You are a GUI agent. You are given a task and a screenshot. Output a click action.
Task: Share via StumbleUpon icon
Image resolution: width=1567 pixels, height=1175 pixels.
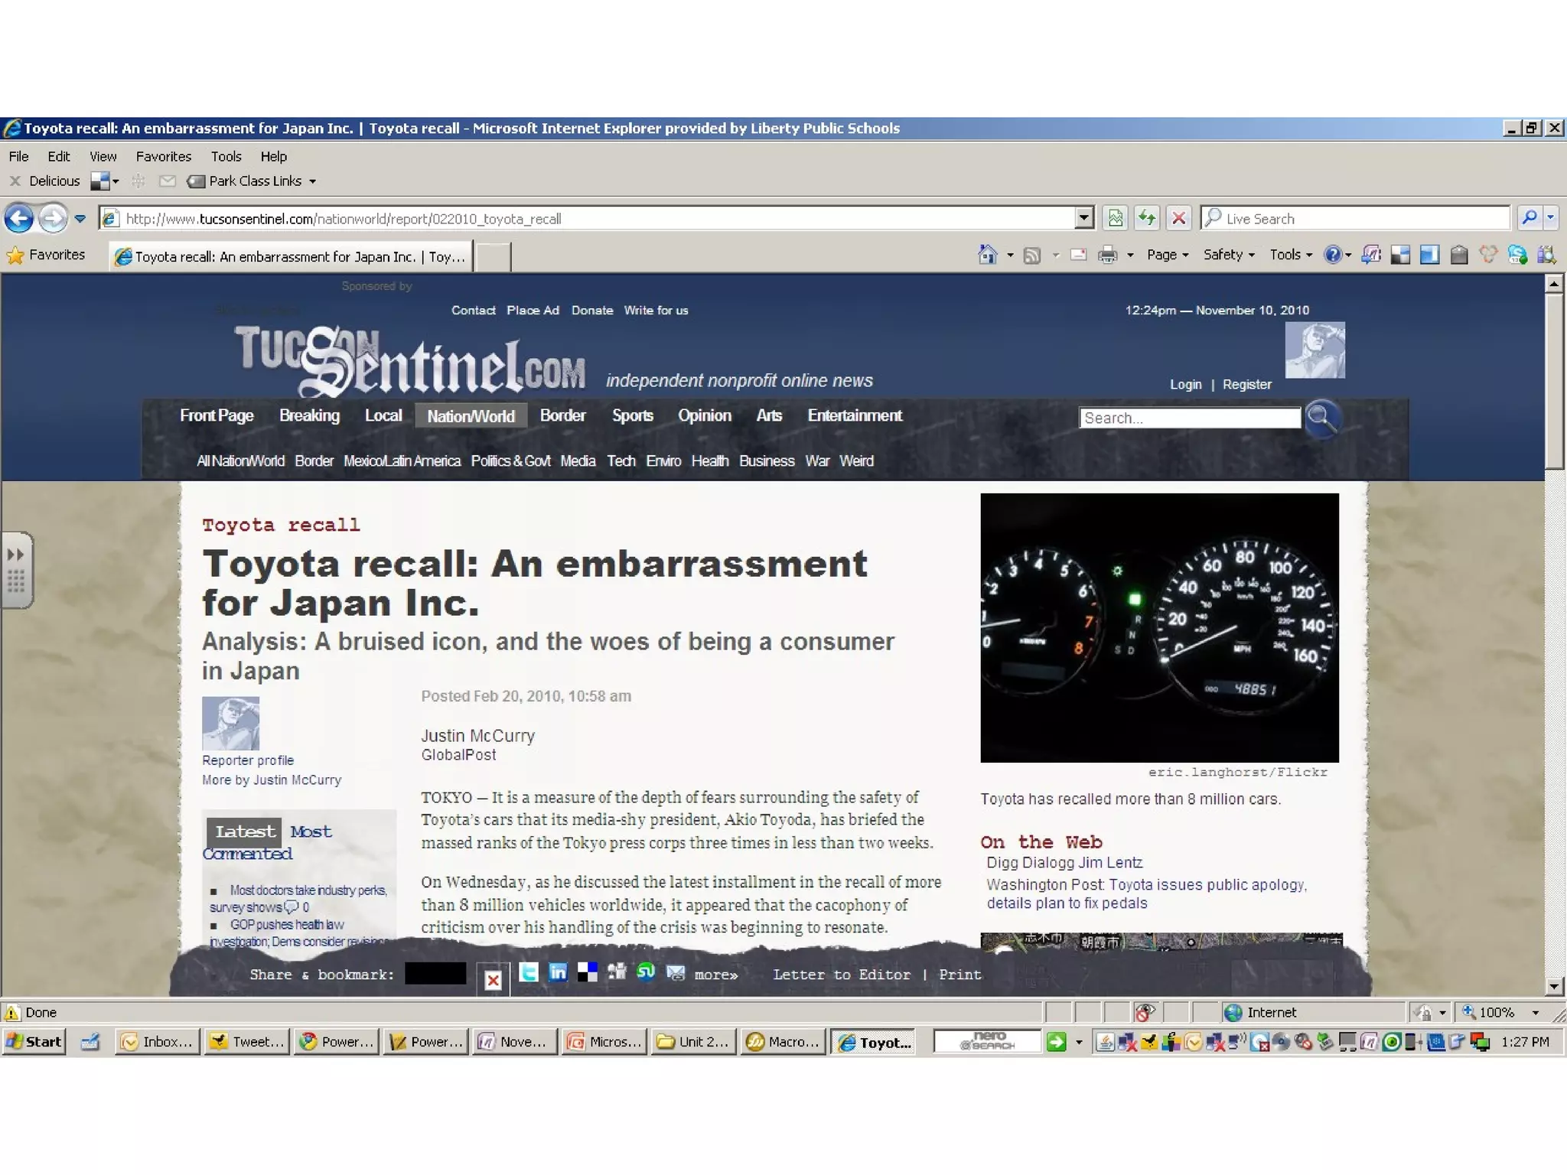[x=646, y=973]
